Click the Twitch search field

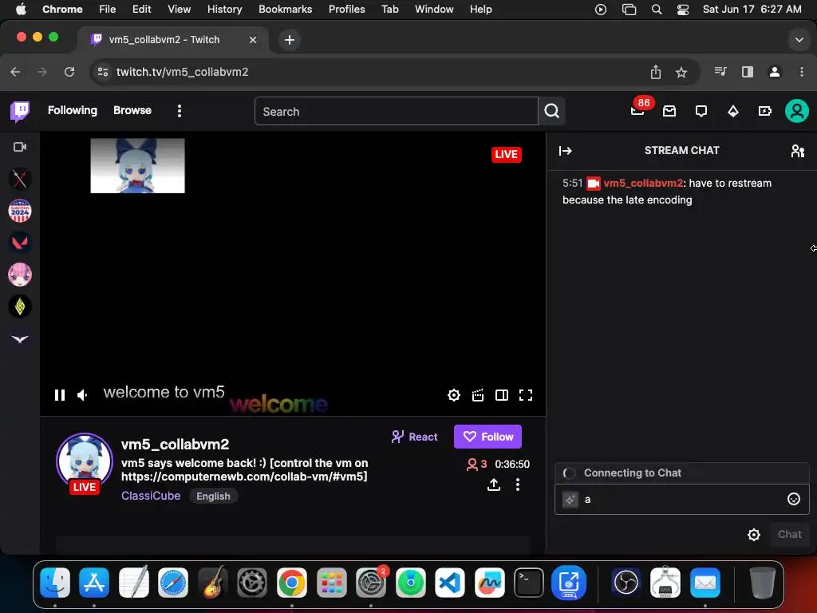396,112
